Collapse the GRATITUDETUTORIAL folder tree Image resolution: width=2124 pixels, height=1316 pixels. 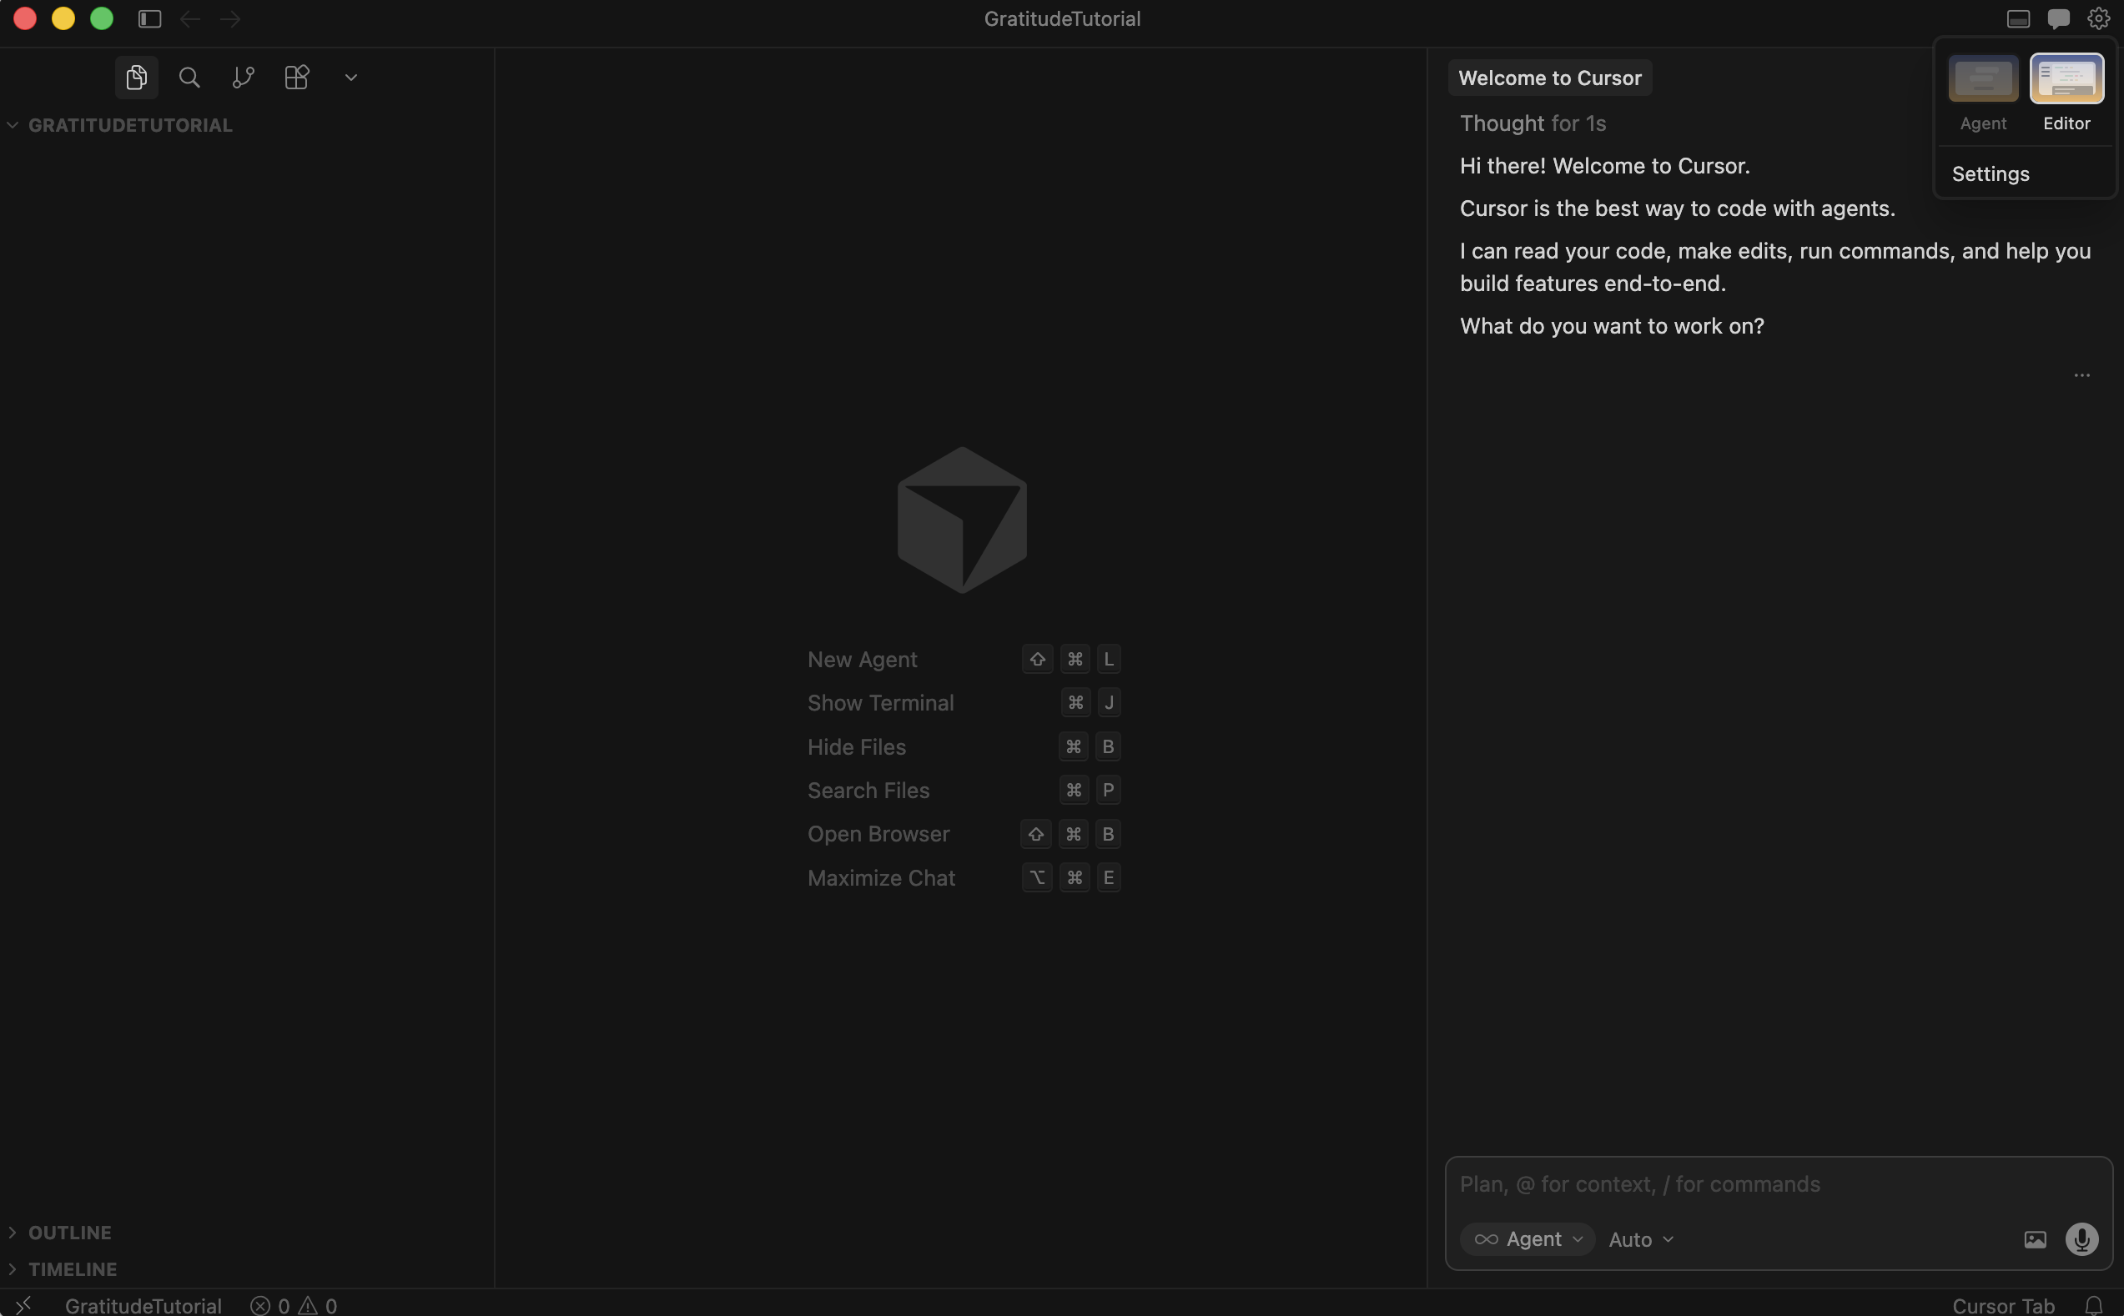13,124
